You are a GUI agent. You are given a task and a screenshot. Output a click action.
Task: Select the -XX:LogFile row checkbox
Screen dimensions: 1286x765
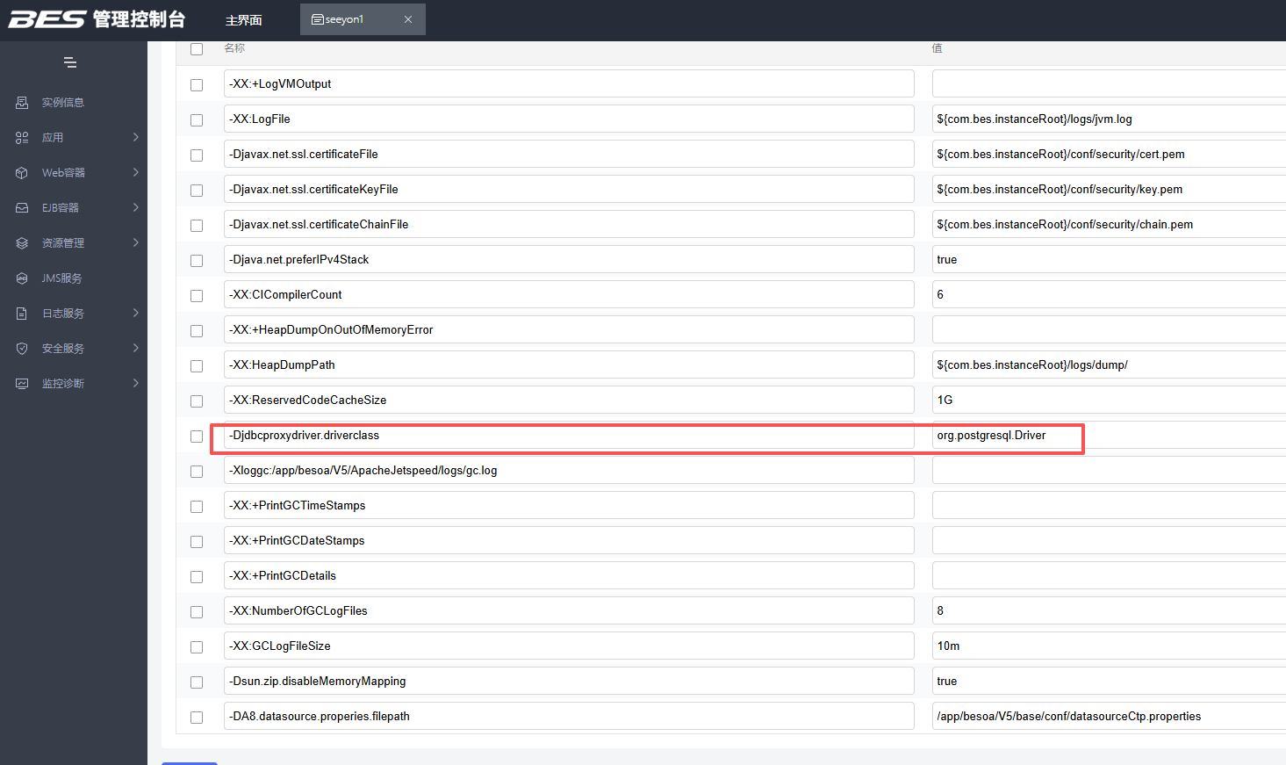(x=197, y=120)
